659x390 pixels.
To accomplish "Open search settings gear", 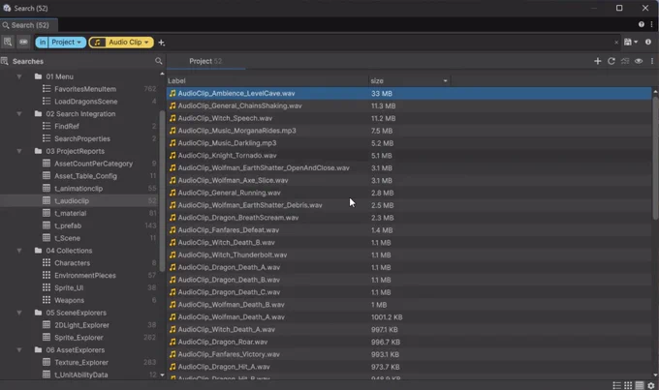I will coord(651,385).
